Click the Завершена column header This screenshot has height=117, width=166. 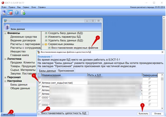(150, 75)
